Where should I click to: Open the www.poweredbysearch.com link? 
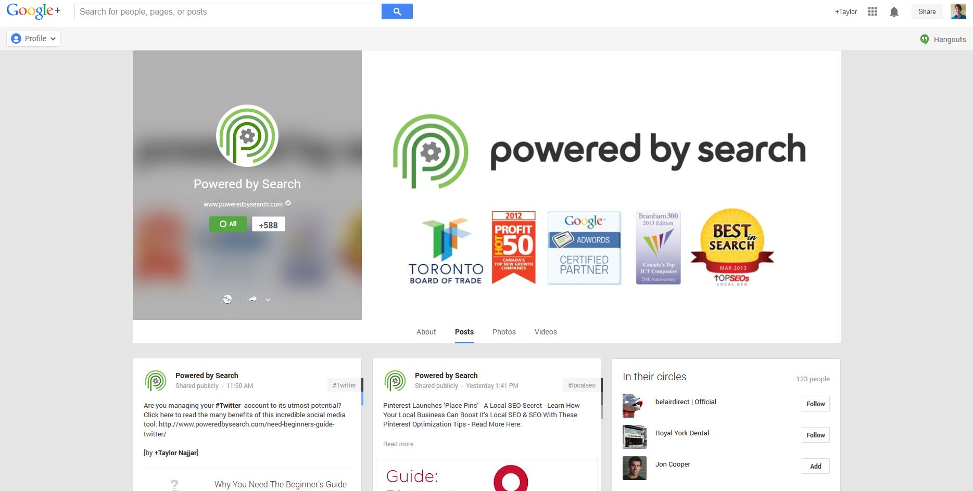click(x=243, y=204)
